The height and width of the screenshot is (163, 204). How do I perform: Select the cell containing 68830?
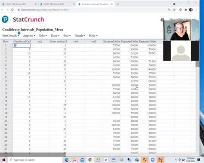[x=130, y=109]
